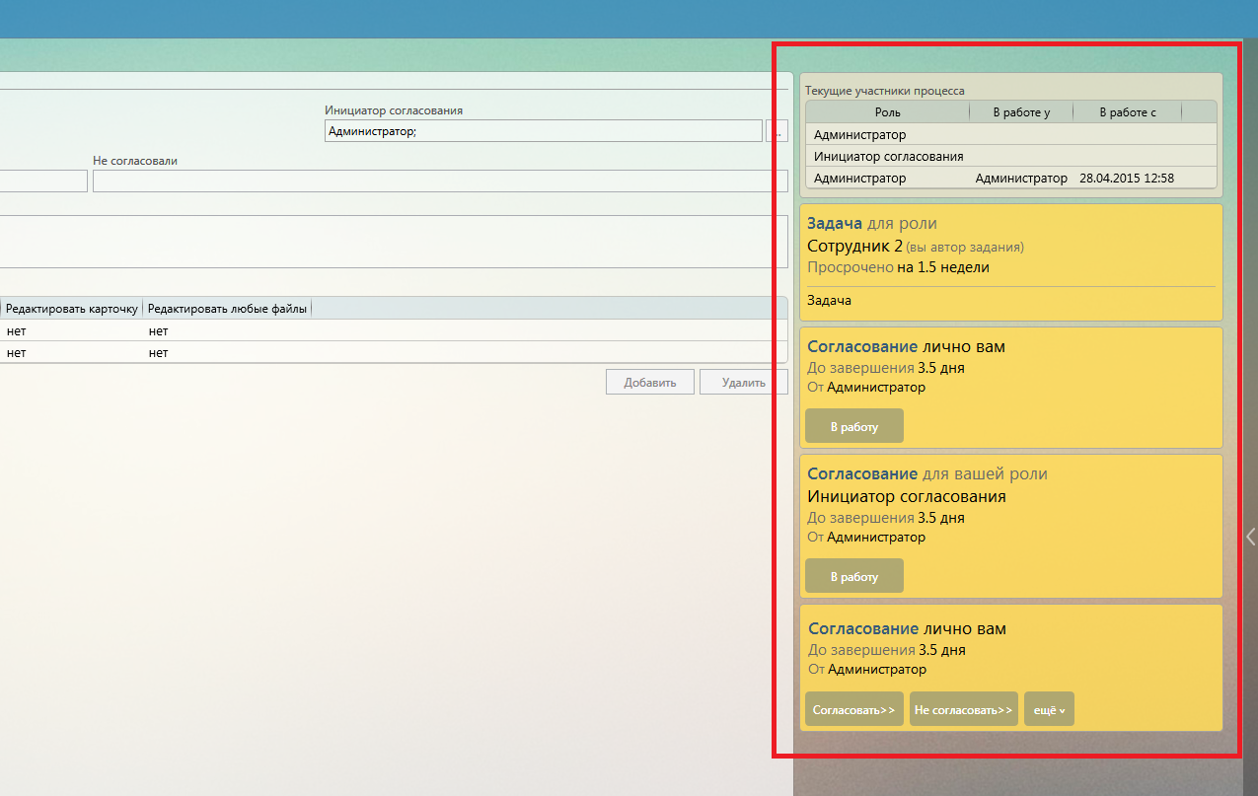Open the "Задача" heading link for Сотрудник 2
This screenshot has width=1258, height=796.
tap(835, 224)
